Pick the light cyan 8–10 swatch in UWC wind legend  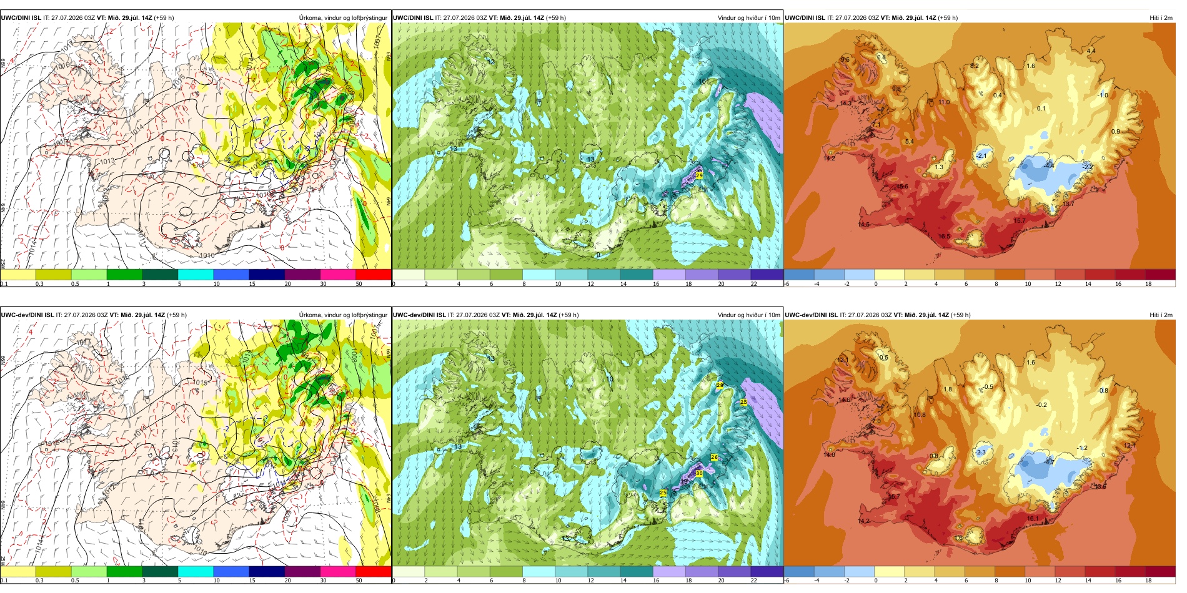point(539,275)
